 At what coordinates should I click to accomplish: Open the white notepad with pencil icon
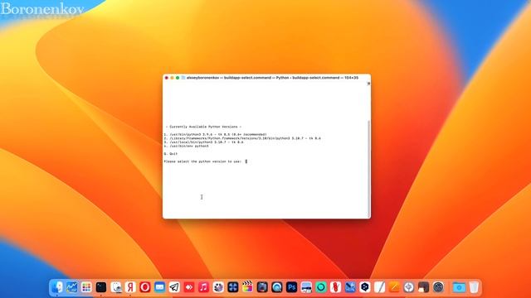point(380,287)
